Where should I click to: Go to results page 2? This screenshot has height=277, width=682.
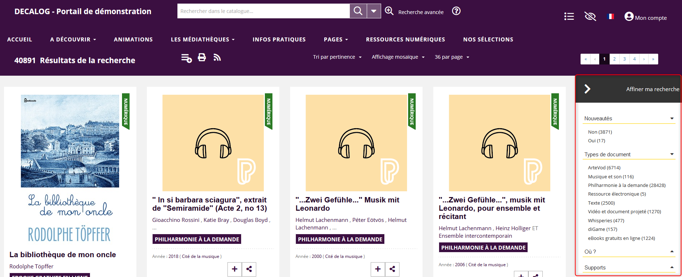(614, 59)
